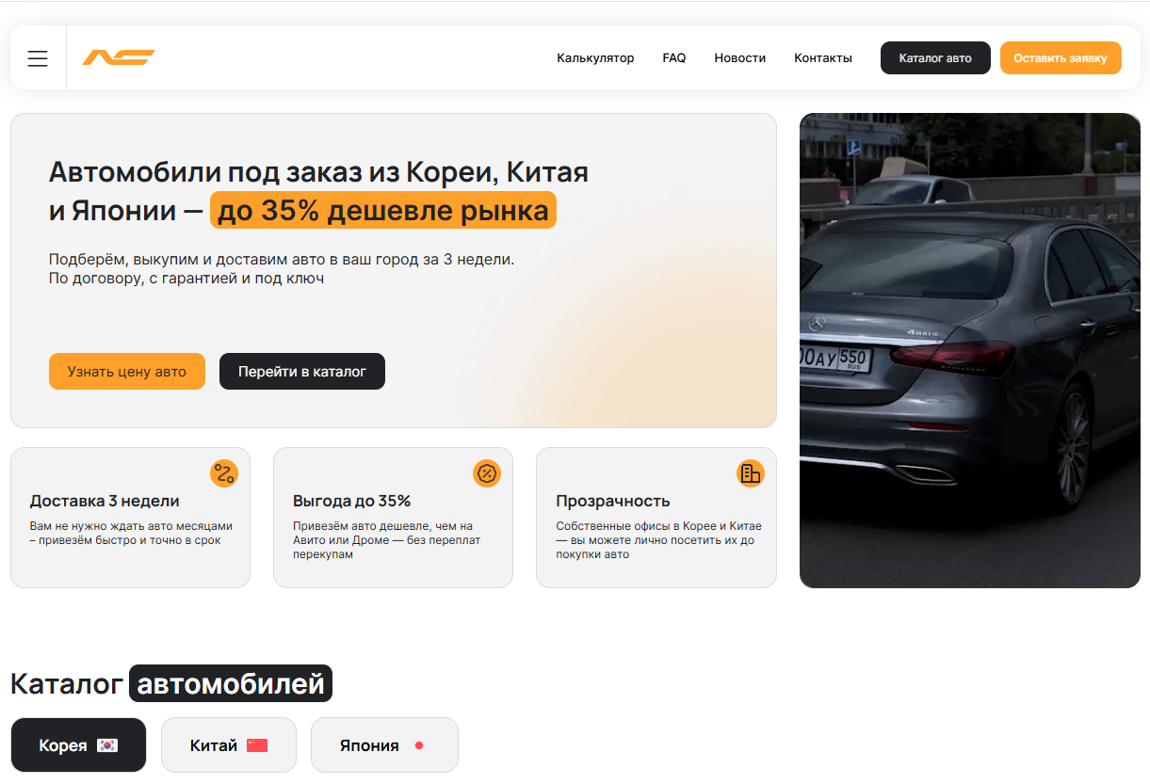This screenshot has height=784, width=1150.
Task: Select the Китай country filter
Action: tap(228, 744)
